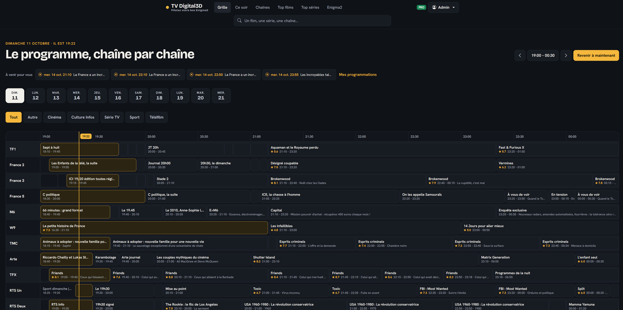Select day MAR. 20

click(201, 96)
